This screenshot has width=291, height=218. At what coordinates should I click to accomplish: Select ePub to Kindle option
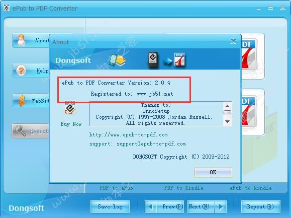coord(251,188)
